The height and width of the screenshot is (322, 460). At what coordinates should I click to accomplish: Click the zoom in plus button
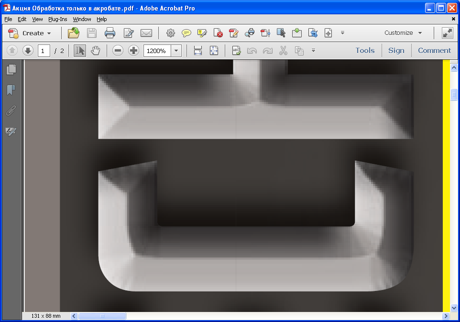(x=134, y=51)
